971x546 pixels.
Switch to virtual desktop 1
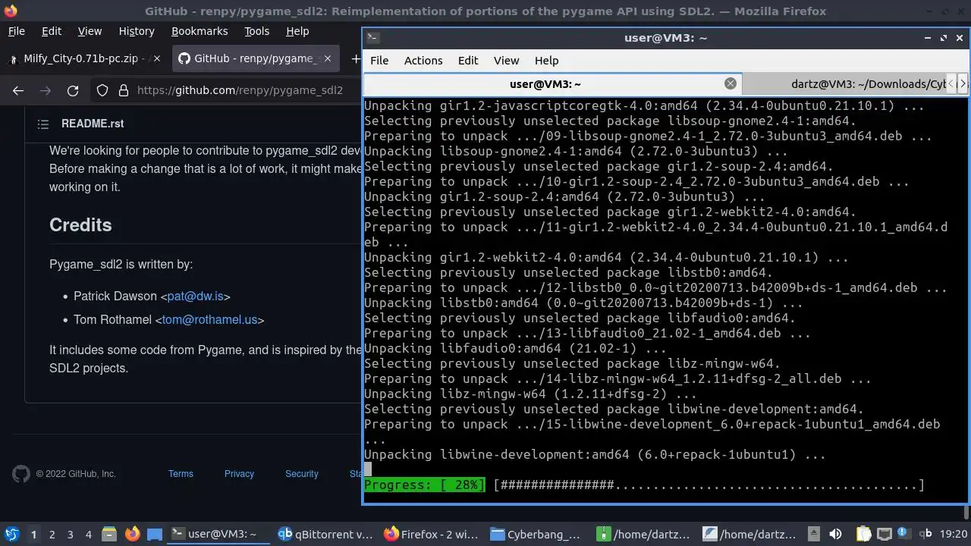click(33, 535)
